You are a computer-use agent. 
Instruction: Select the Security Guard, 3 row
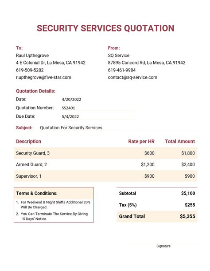105,153
